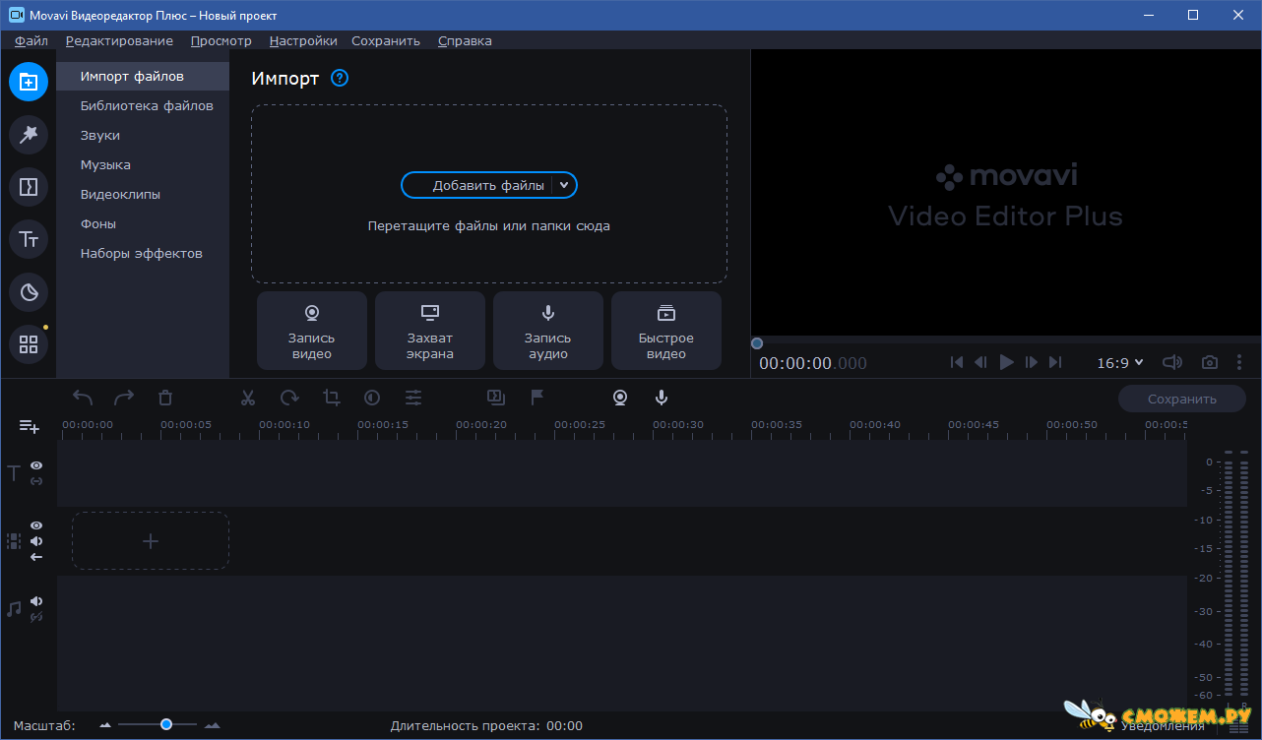Toggle visibility of the video track
The width and height of the screenshot is (1262, 740).
tap(36, 525)
